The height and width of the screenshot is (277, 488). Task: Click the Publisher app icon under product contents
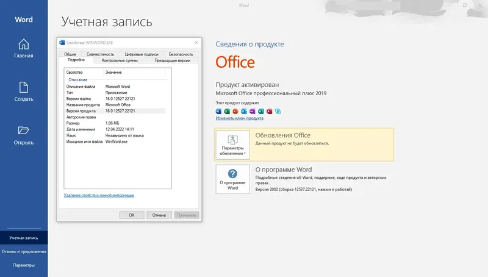point(261,112)
